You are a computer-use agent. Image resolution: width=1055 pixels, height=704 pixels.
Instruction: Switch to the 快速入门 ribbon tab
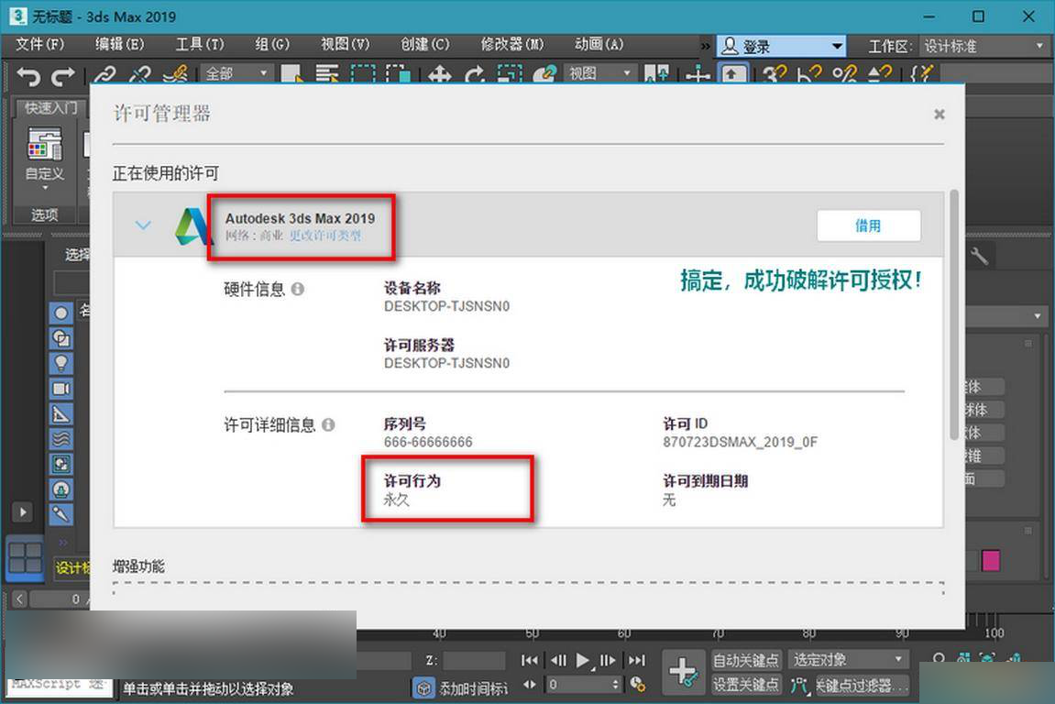(x=50, y=107)
